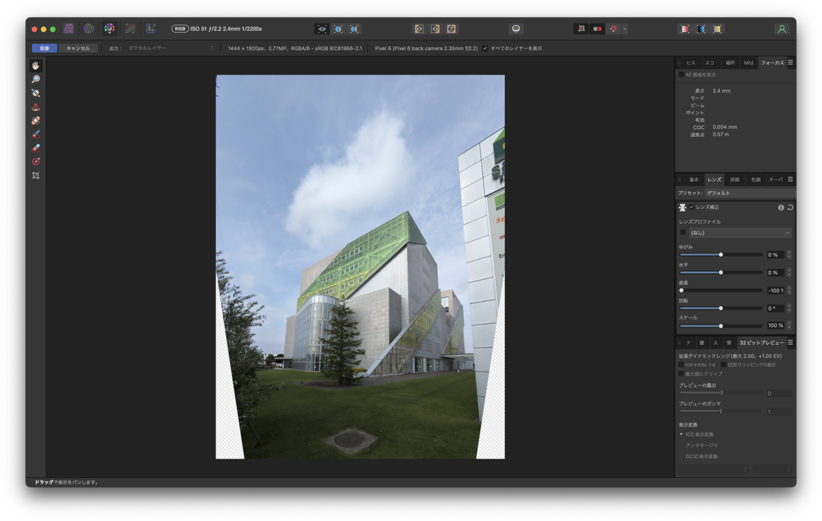822x521 pixels.
Task: Open the wide bottom display transform dropdown
Action: 714,469
